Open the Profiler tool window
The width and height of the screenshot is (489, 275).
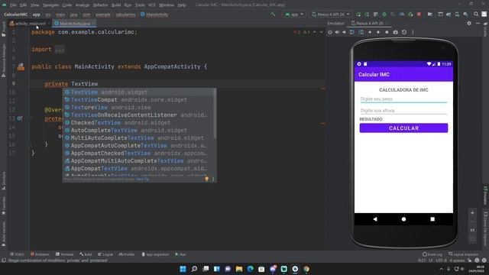[x=126, y=254]
